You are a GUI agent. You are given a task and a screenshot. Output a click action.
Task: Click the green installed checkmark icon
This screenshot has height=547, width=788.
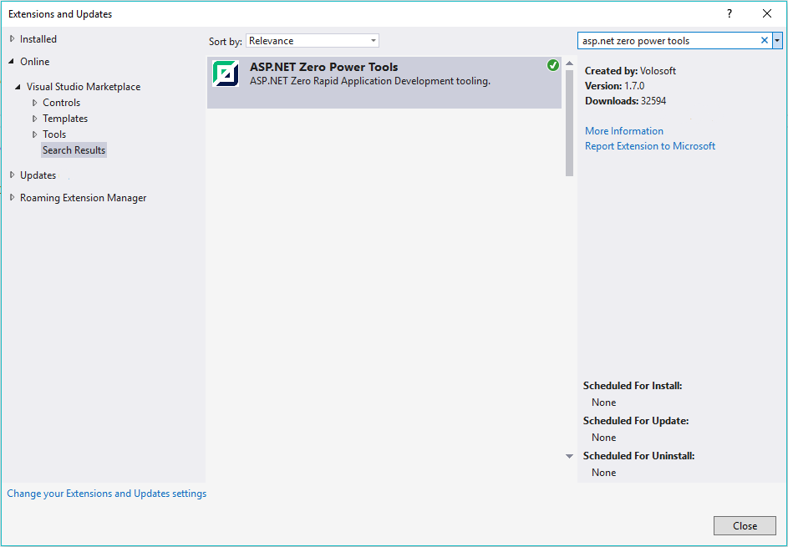click(x=553, y=65)
